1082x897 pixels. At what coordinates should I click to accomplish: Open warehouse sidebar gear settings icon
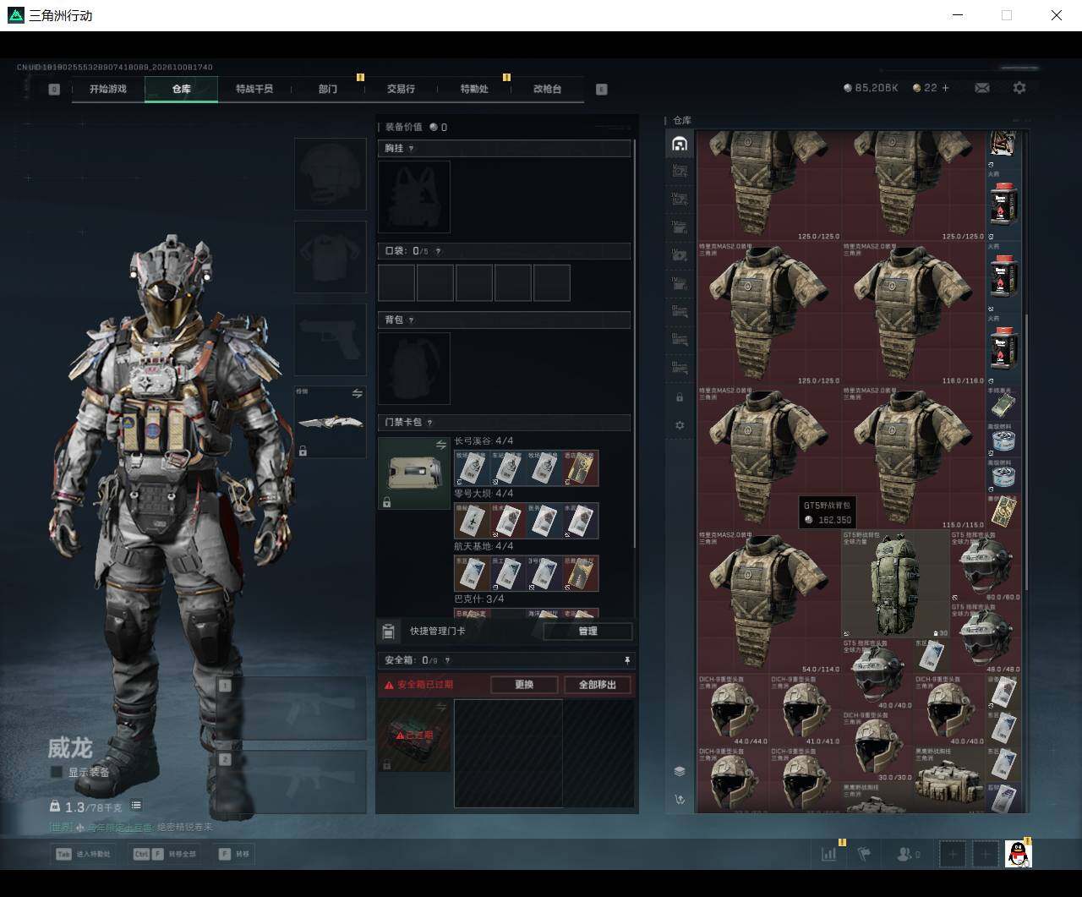(x=679, y=425)
